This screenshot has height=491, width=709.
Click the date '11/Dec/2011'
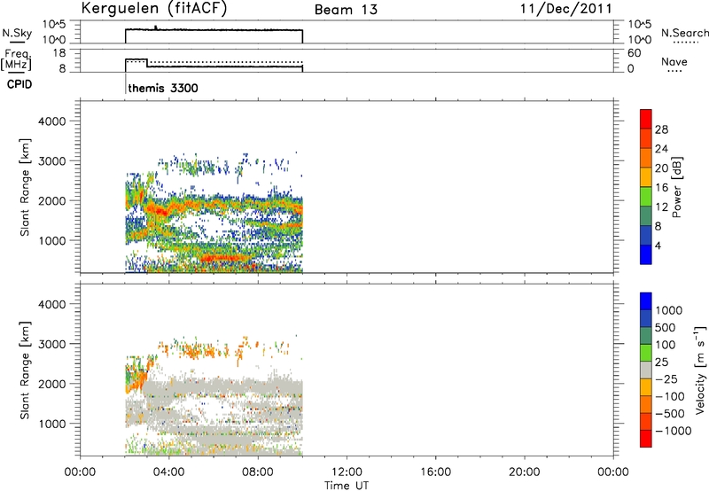point(566,9)
